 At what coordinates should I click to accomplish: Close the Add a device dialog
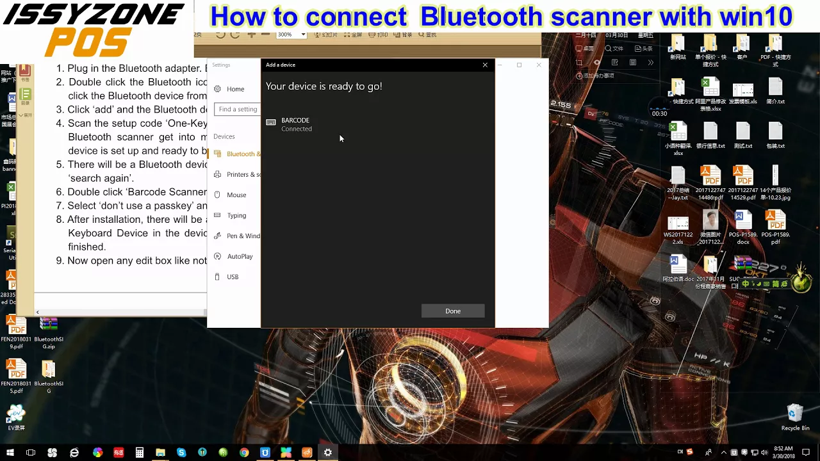pyautogui.click(x=485, y=65)
